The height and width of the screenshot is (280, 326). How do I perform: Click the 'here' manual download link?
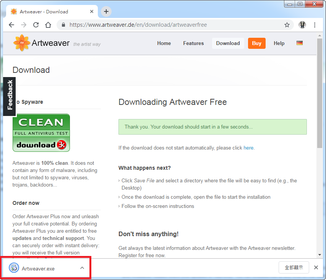click(x=248, y=148)
